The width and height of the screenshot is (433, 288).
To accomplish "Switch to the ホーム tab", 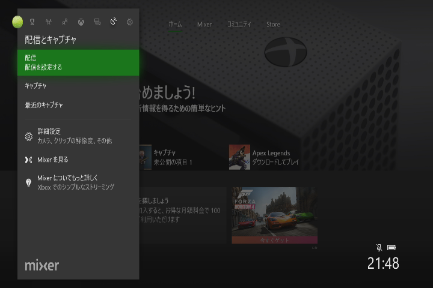I will (x=176, y=24).
